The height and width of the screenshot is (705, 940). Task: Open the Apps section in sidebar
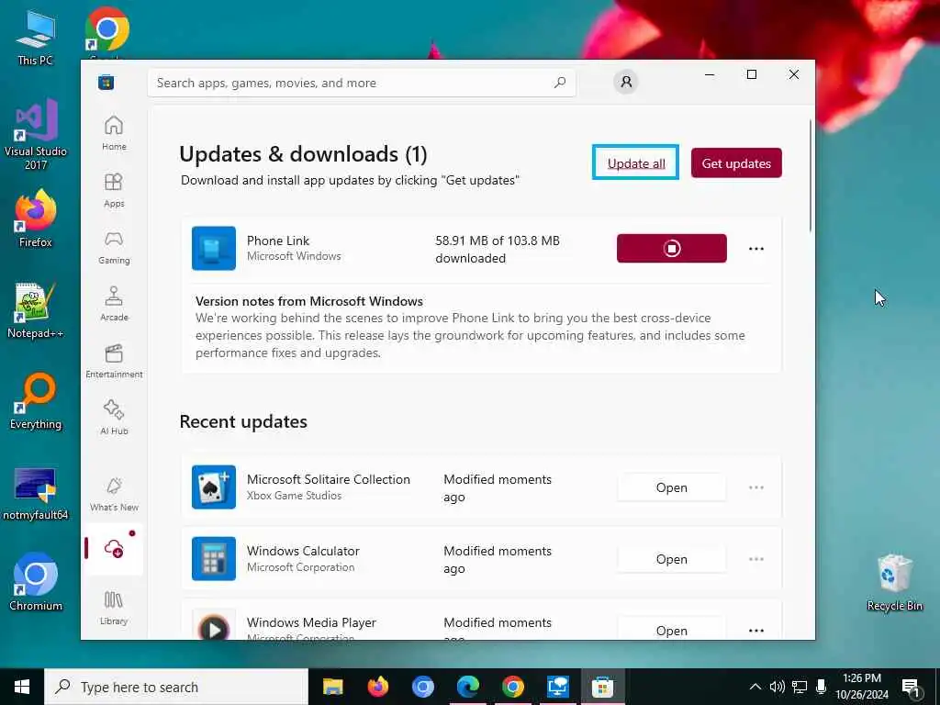click(114, 190)
